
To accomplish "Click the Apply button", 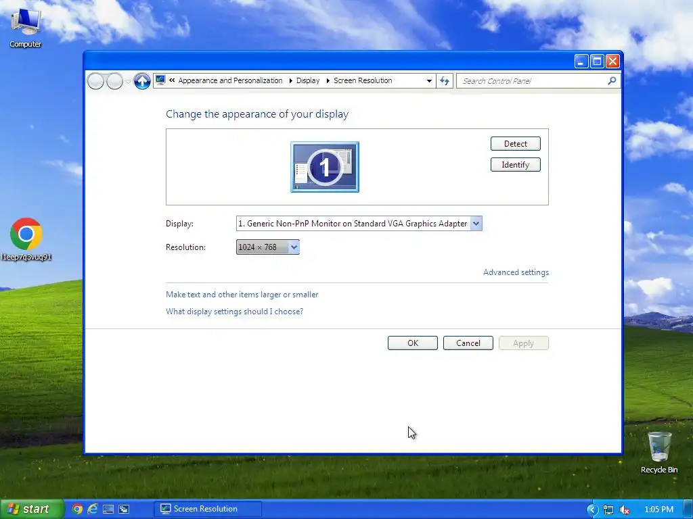I will click(x=523, y=343).
